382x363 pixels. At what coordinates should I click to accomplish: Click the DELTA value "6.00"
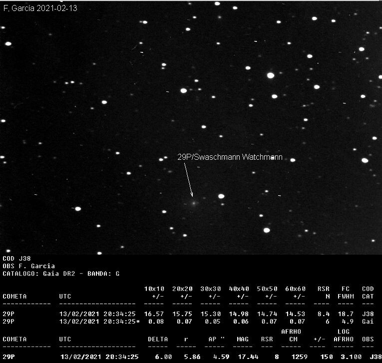point(163,357)
